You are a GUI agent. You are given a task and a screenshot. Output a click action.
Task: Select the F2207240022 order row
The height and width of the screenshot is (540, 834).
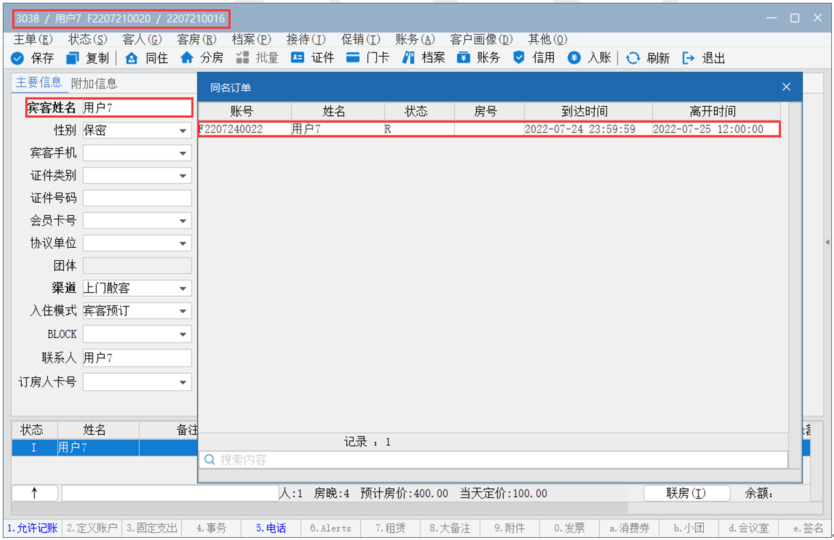tap(488, 129)
